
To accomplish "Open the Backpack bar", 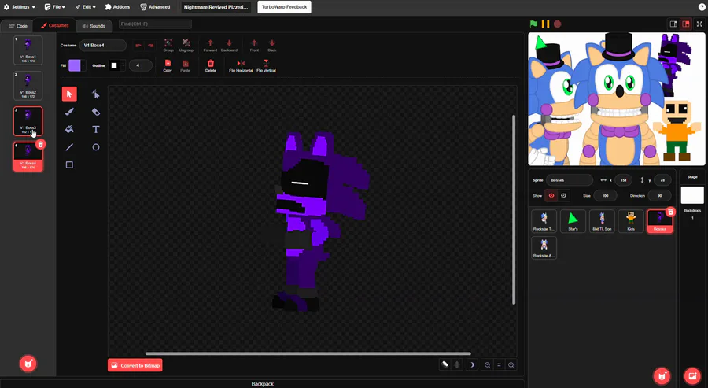I will tap(262, 384).
